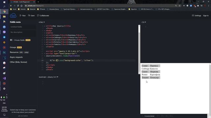Click the Untitled fiddle title field
Viewport: 211px width, 118px height.
23,27
